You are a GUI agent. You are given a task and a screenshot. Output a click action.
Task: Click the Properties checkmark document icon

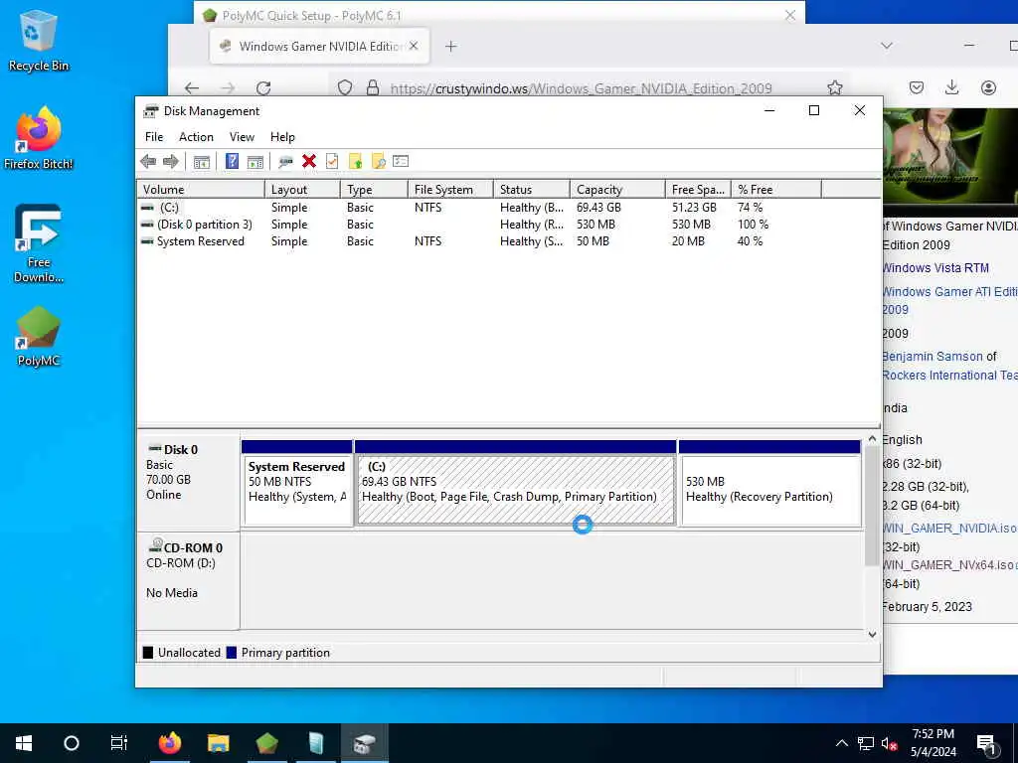[332, 162]
